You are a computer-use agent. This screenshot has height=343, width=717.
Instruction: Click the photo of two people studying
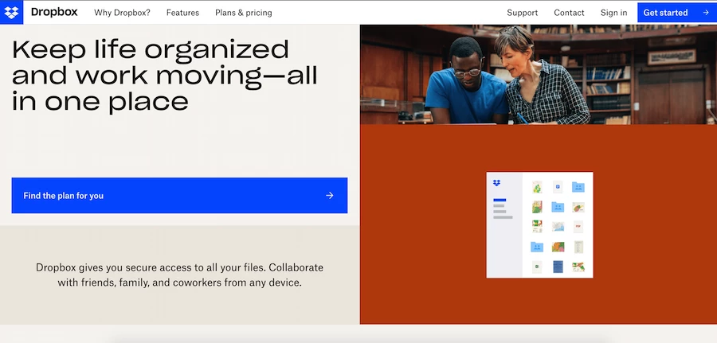(x=539, y=75)
